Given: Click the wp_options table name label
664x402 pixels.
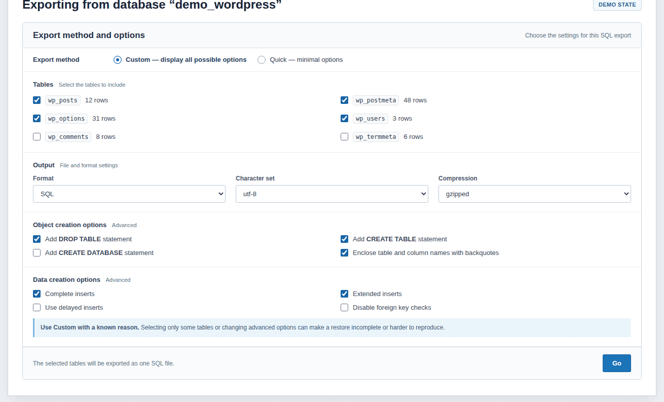Looking at the screenshot, I should point(66,119).
